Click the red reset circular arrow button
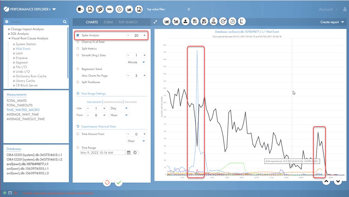This screenshot has width=349, height=197. (x=107, y=182)
